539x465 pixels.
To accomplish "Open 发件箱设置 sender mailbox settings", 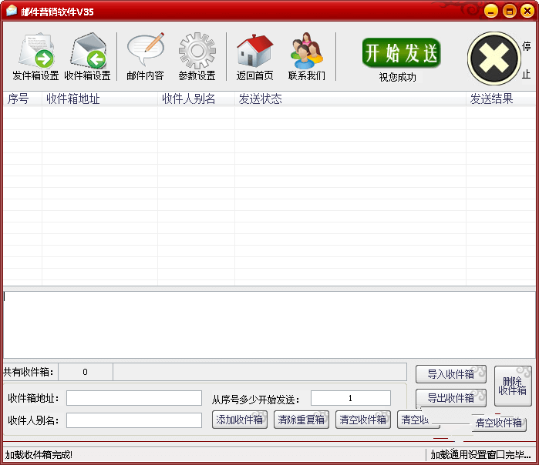I will click(x=35, y=57).
